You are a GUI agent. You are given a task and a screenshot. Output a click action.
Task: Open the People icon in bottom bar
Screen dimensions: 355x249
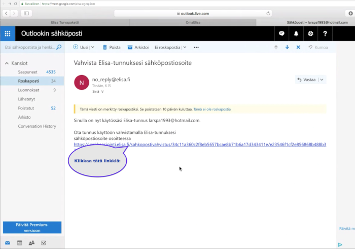pyautogui.click(x=31, y=243)
